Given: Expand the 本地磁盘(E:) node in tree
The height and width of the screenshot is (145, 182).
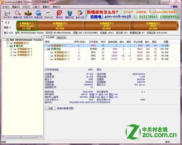Looking at the screenshot, I should tap(11, 52).
